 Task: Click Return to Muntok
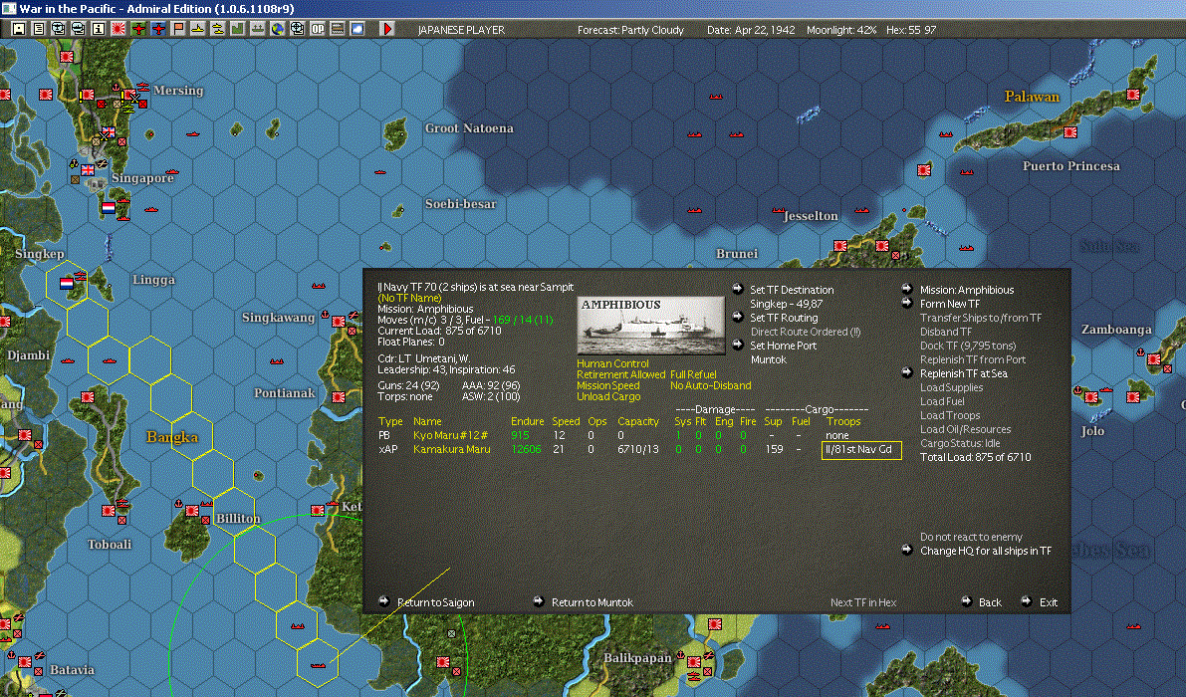[593, 602]
